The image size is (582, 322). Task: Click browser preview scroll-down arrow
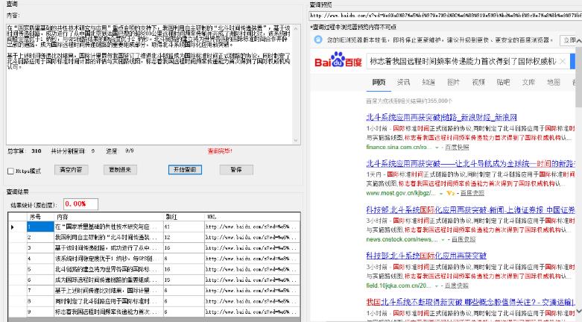[579, 311]
